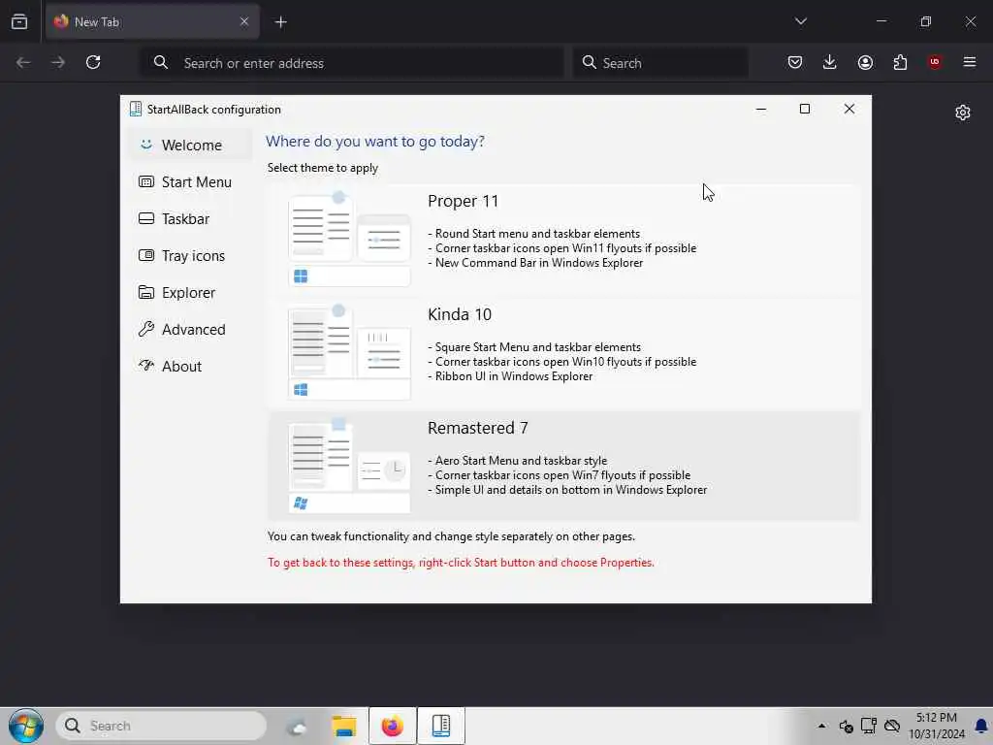Open the taskbar clock showing 5:12 PM
This screenshot has height=745, width=993.
937,726
